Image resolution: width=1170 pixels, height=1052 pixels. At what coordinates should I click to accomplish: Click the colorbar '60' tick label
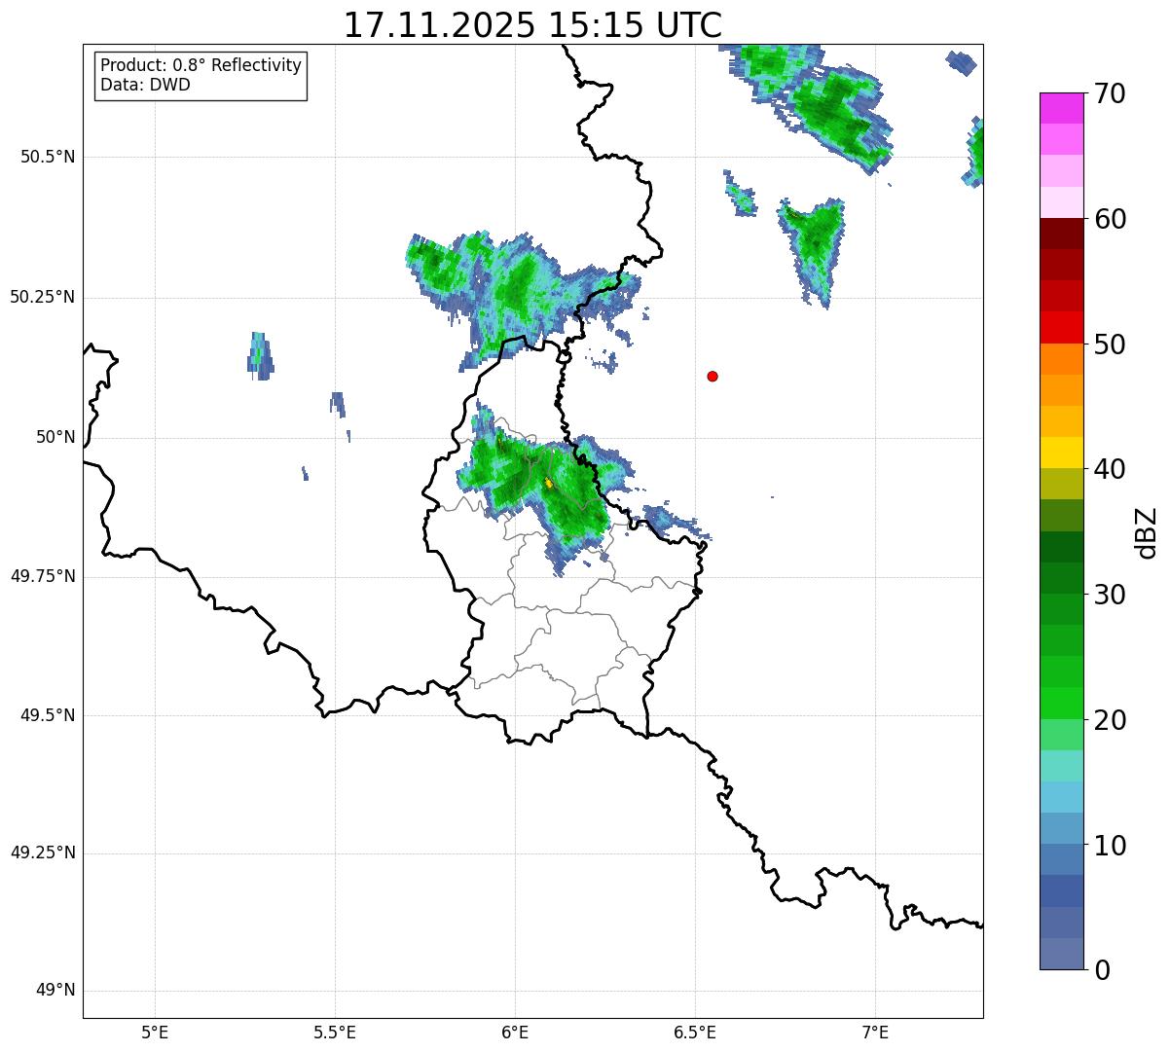point(1110,219)
